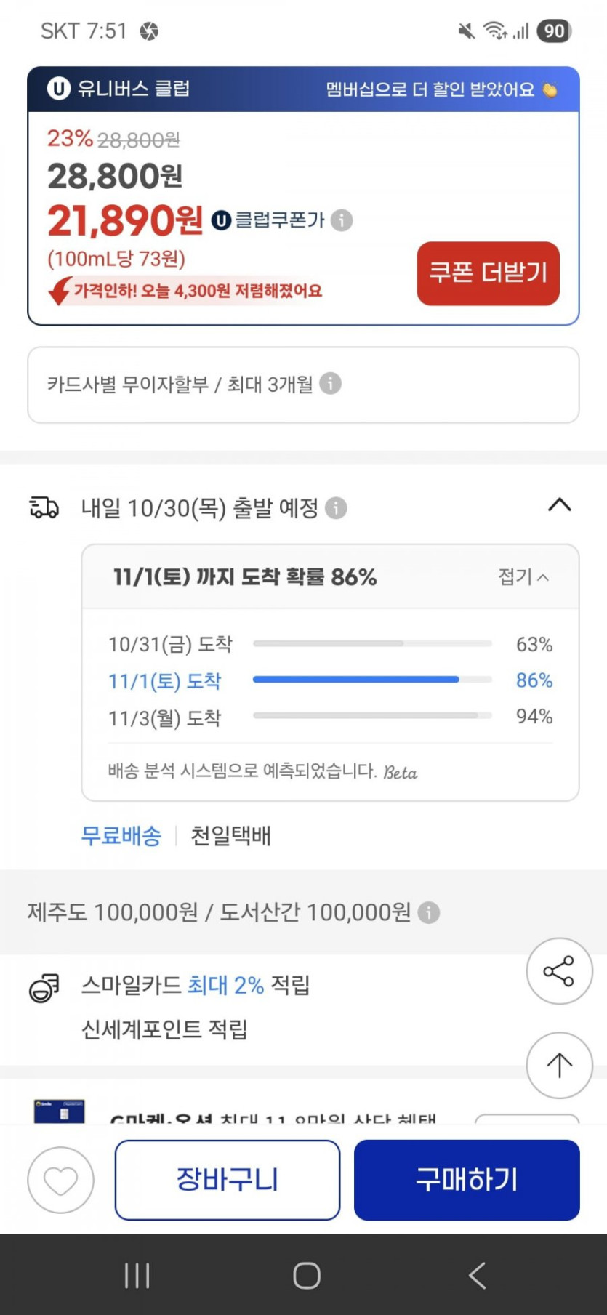Tap the heart wishlist icon
Viewport: 607px width, 1315px height.
point(60,1181)
